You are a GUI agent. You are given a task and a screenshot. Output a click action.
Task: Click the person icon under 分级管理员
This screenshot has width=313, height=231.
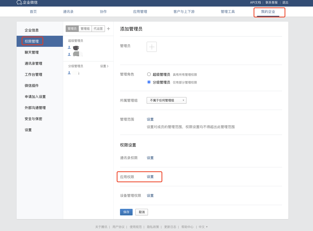(69, 73)
